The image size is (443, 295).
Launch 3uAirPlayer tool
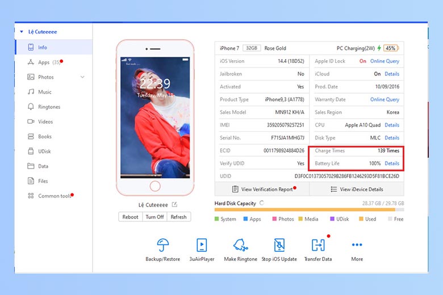point(202,245)
